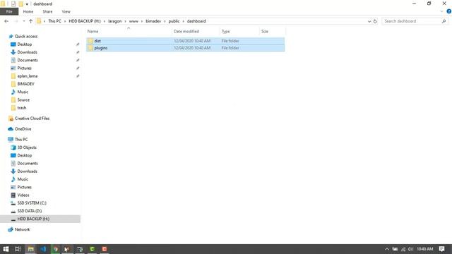
Task: Click the network tray icon
Action: click(x=403, y=249)
